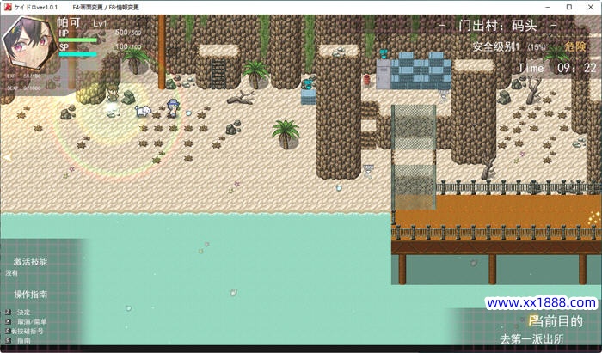Click the orange 危险 danger status text
This screenshot has width=602, height=353.
coord(575,46)
